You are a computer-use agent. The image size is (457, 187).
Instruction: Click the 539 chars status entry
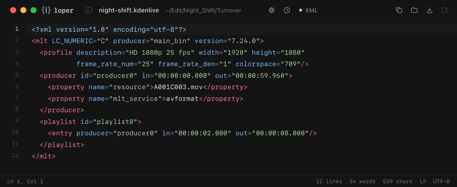tap(398, 181)
